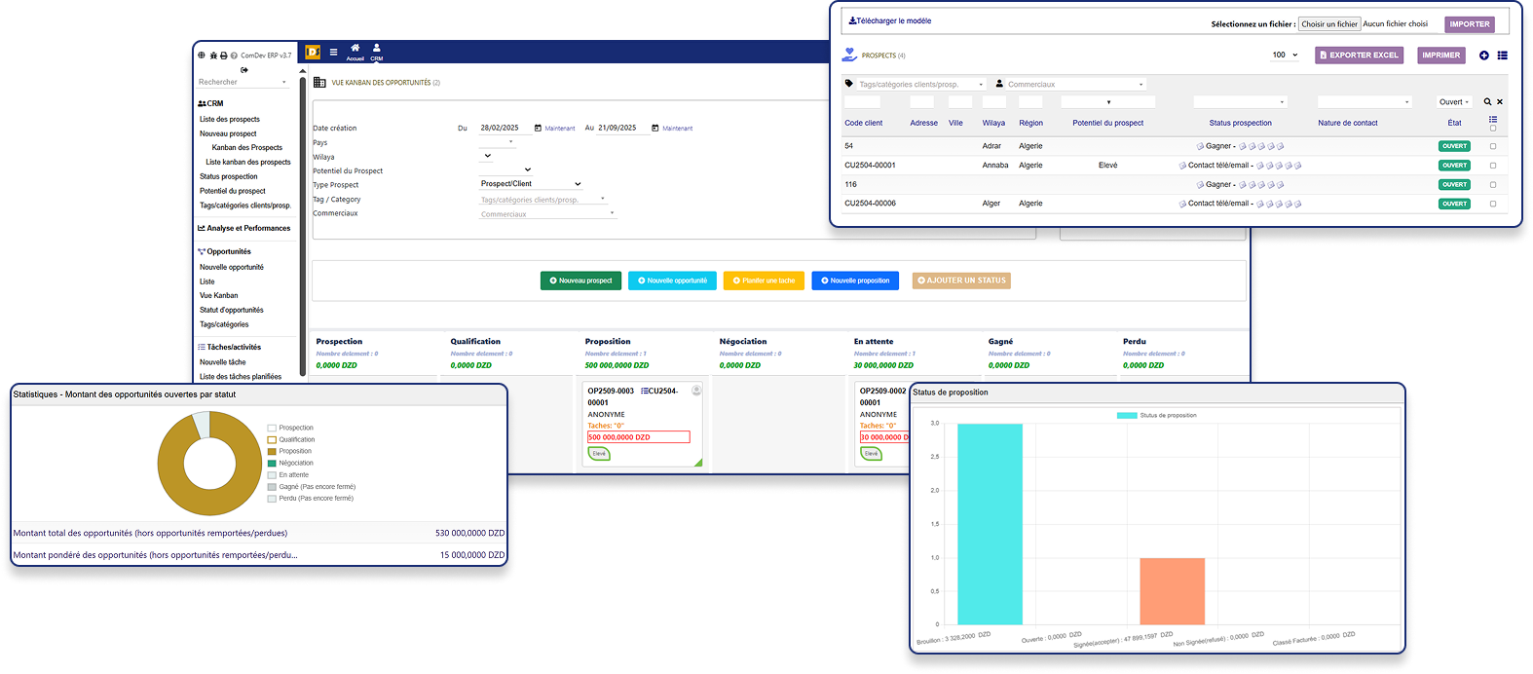Click the Exporter Excel button
This screenshot has height=674, width=1533.
click(1359, 56)
